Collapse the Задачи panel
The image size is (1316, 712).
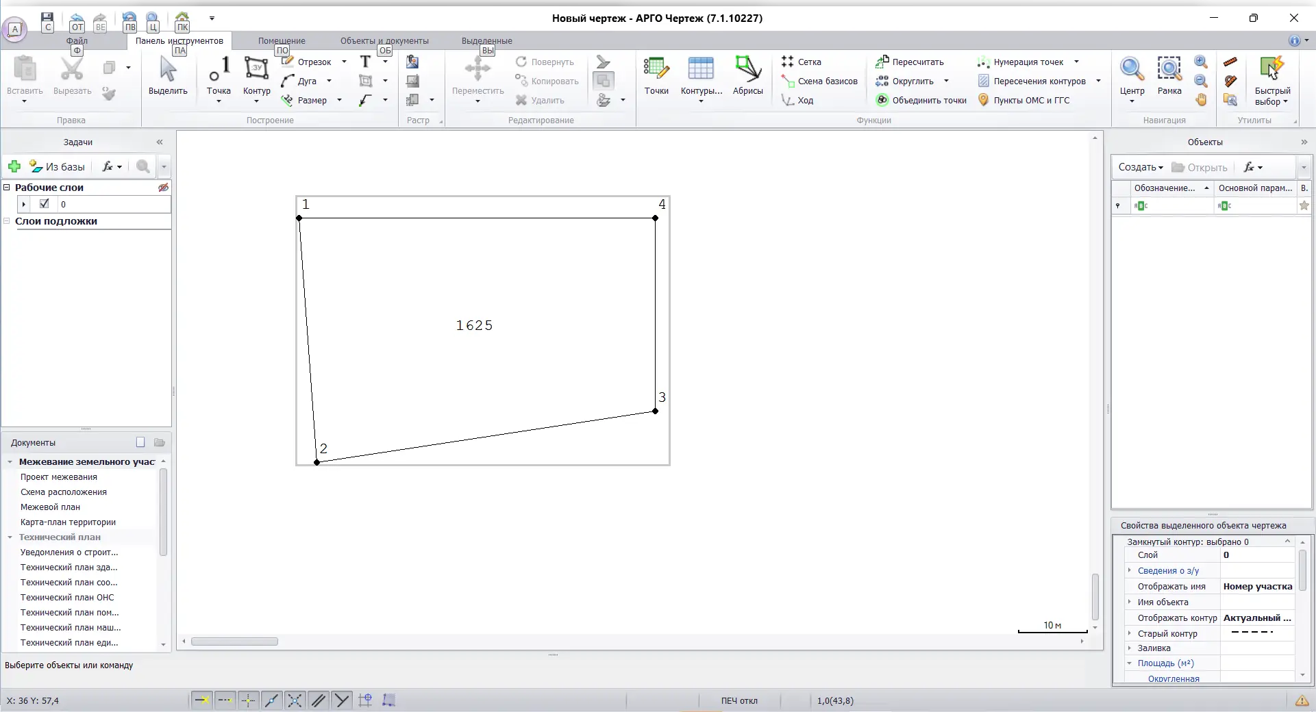[160, 142]
